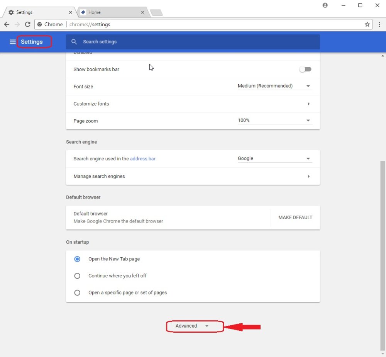Click the 'Default browser' section heading above the card
Screen dimensions: 386x357
pyautogui.click(x=83, y=197)
